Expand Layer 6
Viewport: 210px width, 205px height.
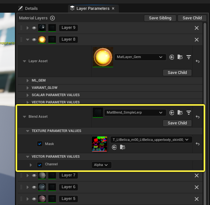28,187
